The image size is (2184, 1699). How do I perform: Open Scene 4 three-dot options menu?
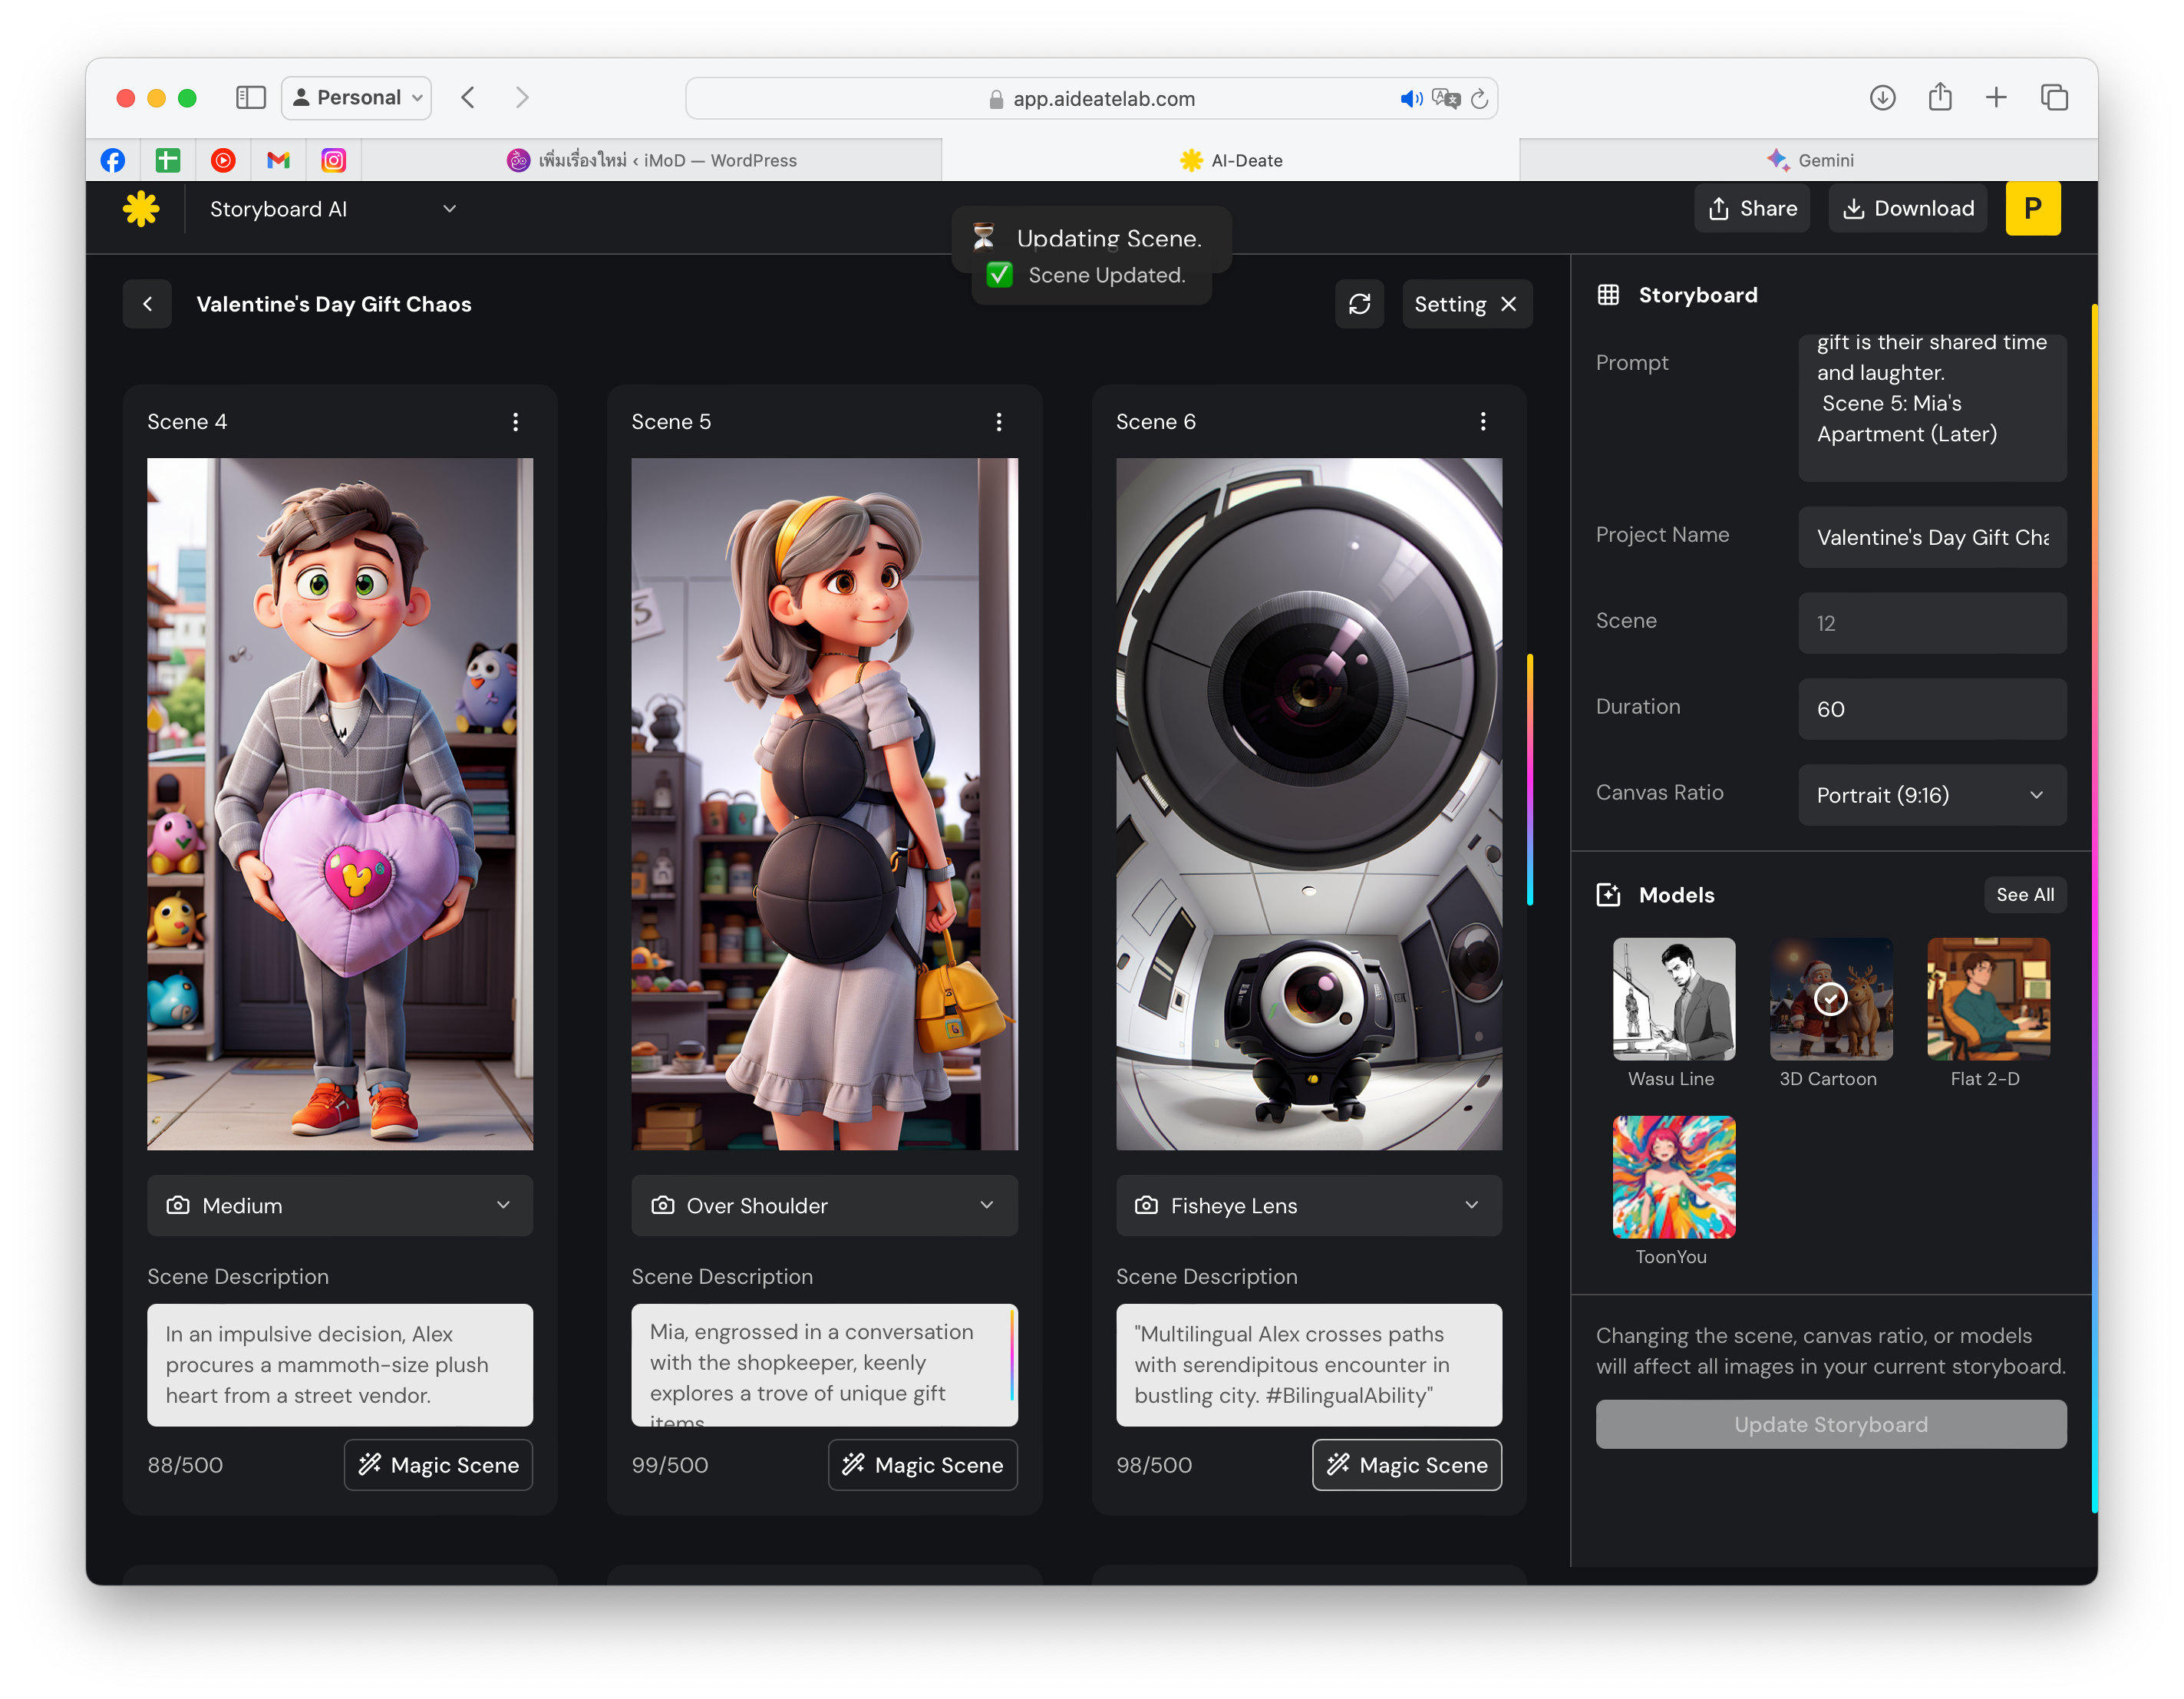(x=515, y=422)
